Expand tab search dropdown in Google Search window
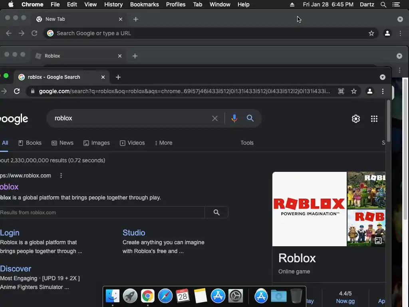 [382, 77]
